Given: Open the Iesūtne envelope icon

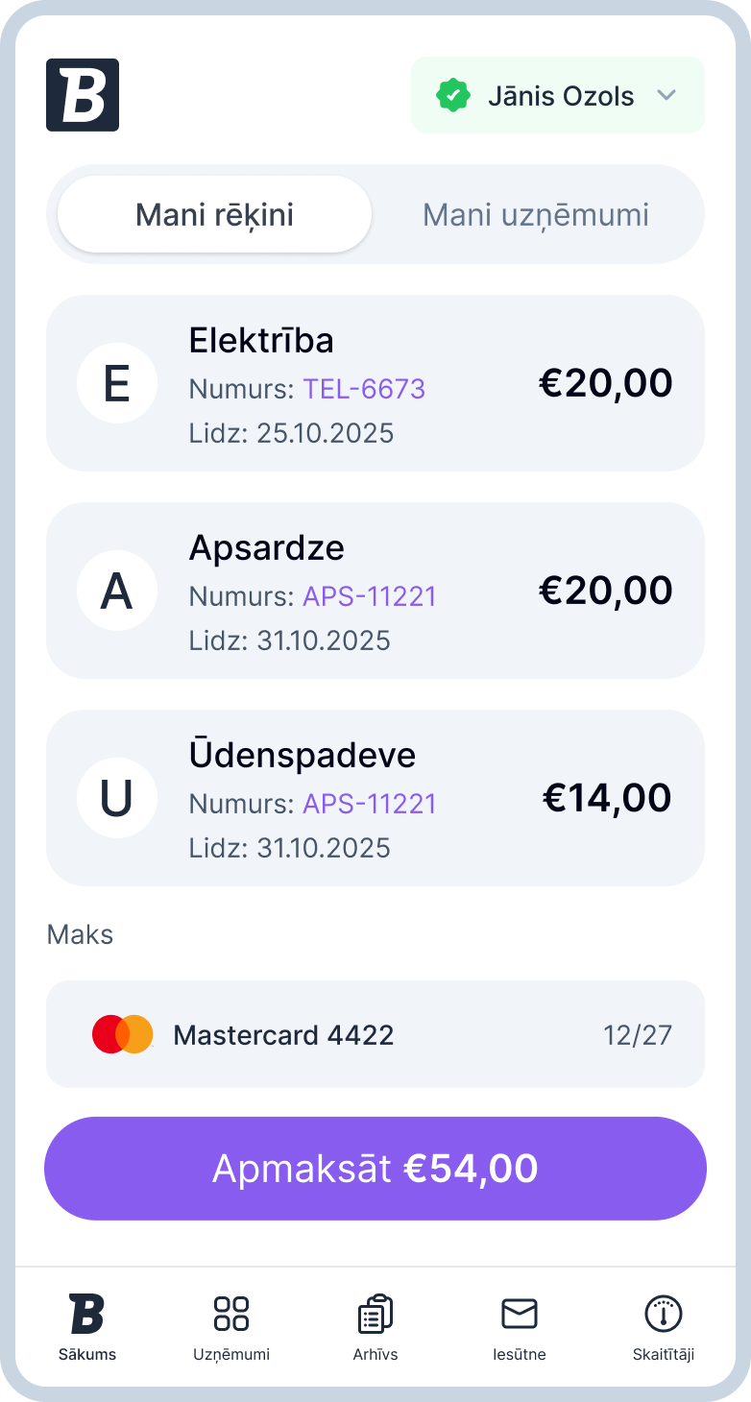Looking at the screenshot, I should click(520, 1314).
